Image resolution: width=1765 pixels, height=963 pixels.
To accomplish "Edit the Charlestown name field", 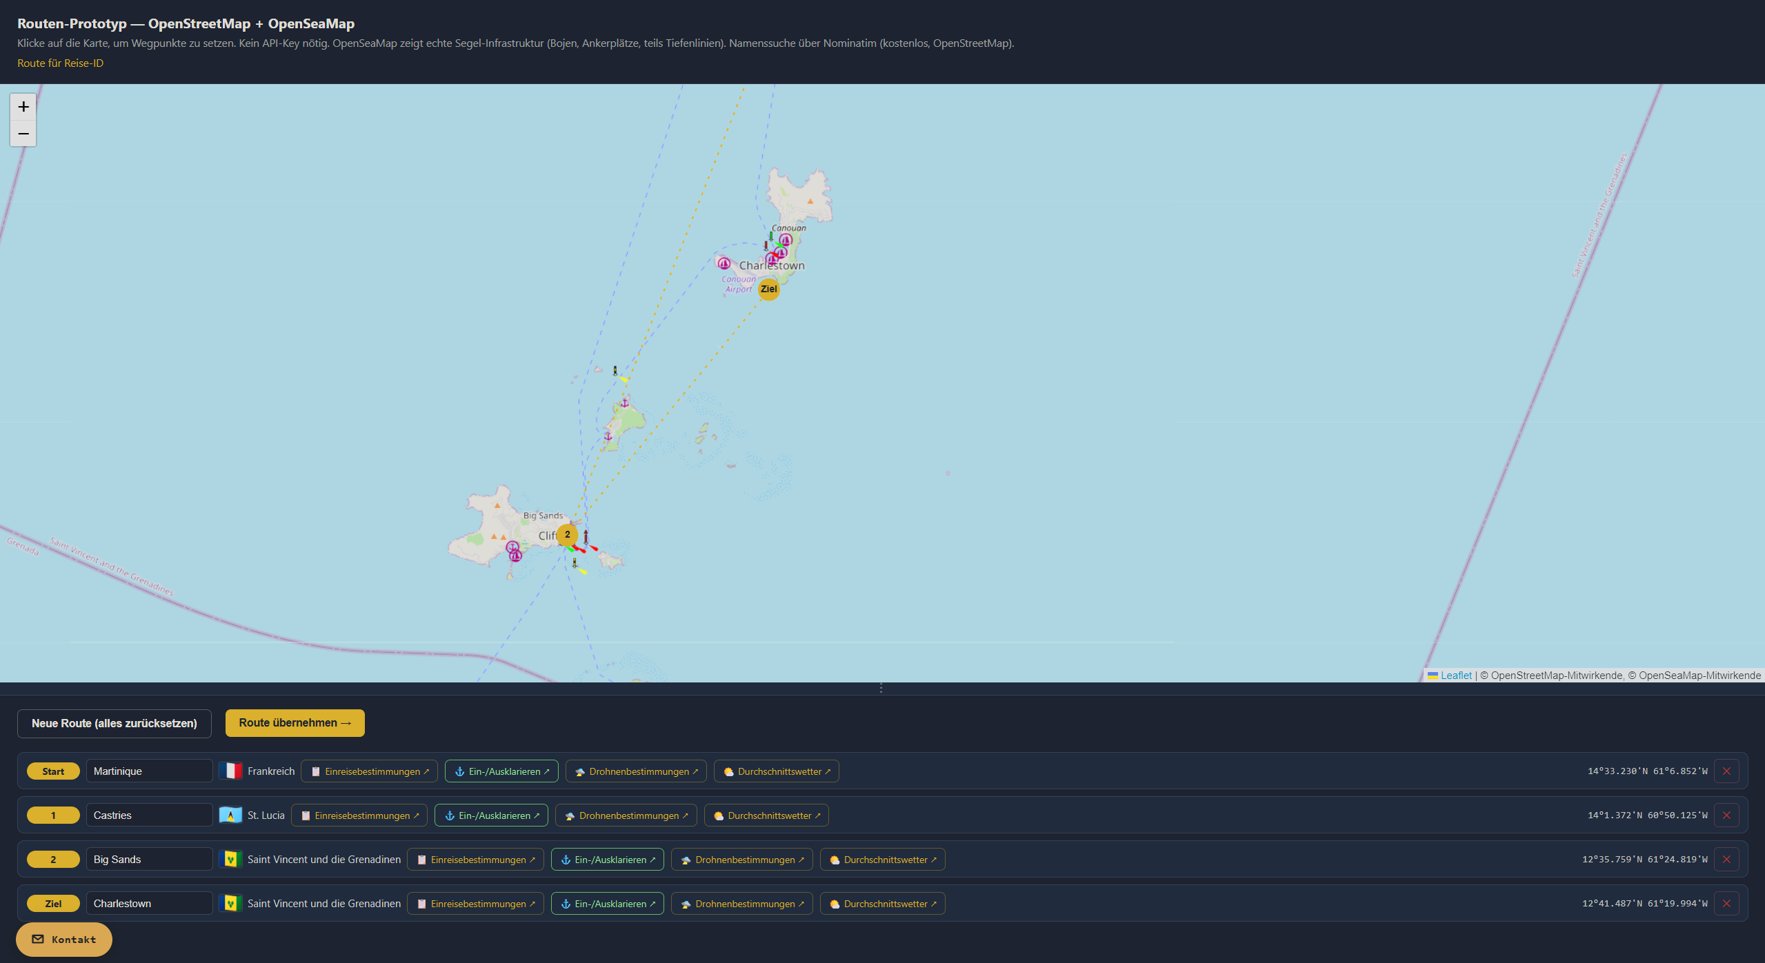I will pos(149,903).
